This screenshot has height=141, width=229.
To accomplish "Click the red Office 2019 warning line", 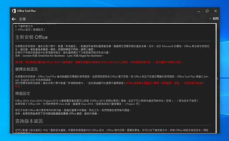I will tap(99, 62).
